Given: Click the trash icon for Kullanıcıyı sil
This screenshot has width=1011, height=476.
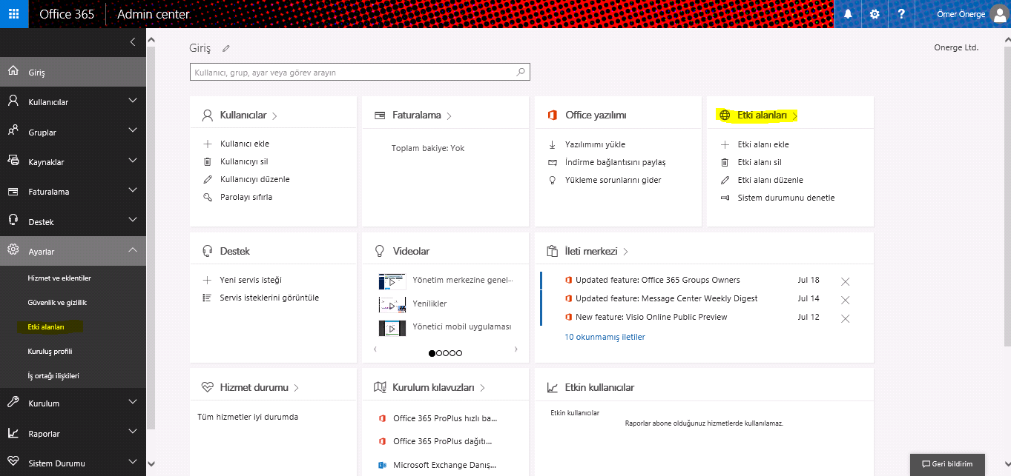Looking at the screenshot, I should pos(208,162).
